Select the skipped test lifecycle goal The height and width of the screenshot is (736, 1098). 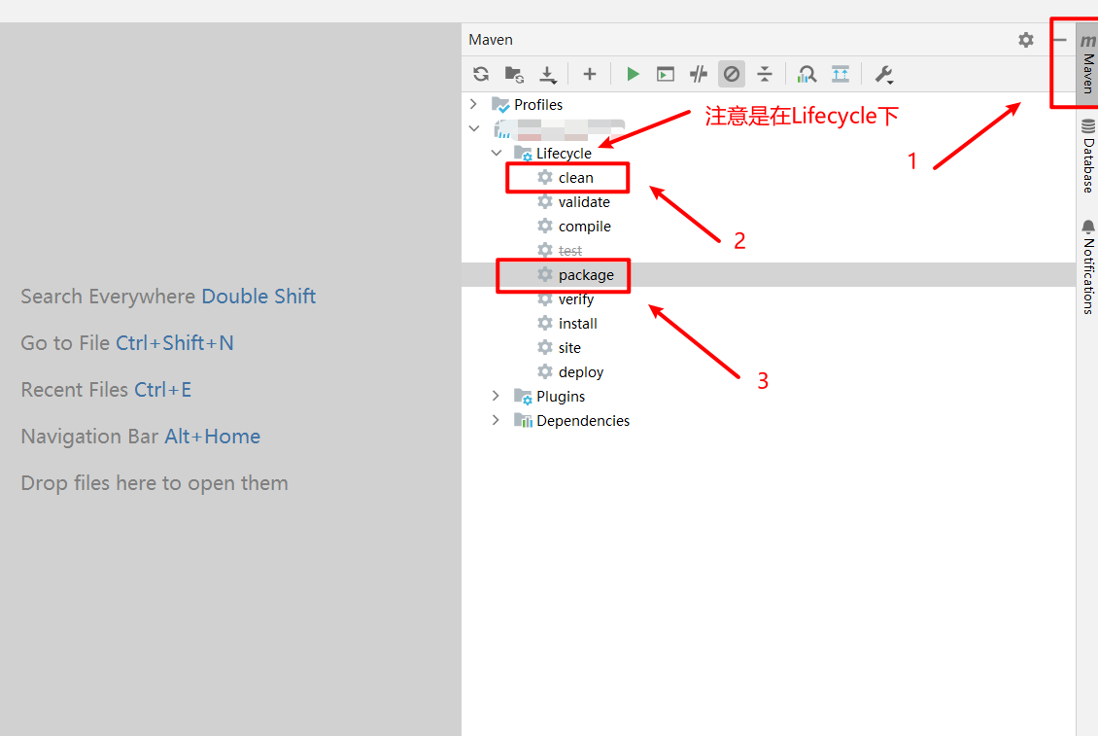570,250
